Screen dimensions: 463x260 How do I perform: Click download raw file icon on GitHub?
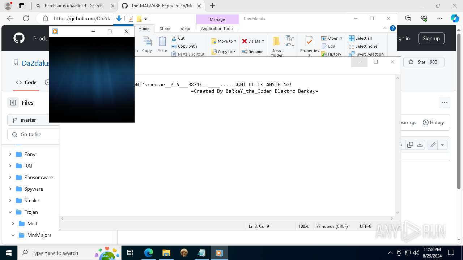coord(420,145)
